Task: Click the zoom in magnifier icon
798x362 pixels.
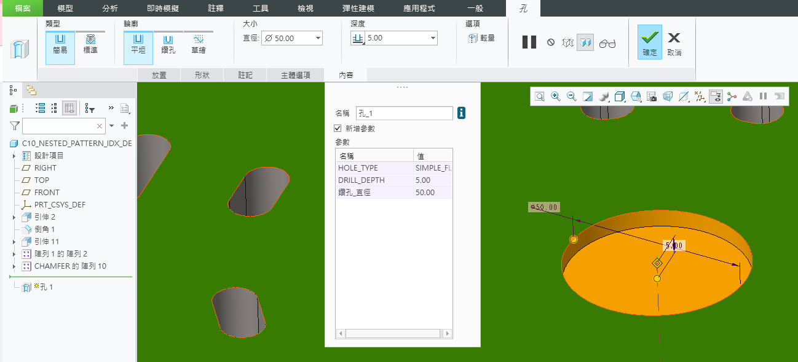Action: coord(556,96)
